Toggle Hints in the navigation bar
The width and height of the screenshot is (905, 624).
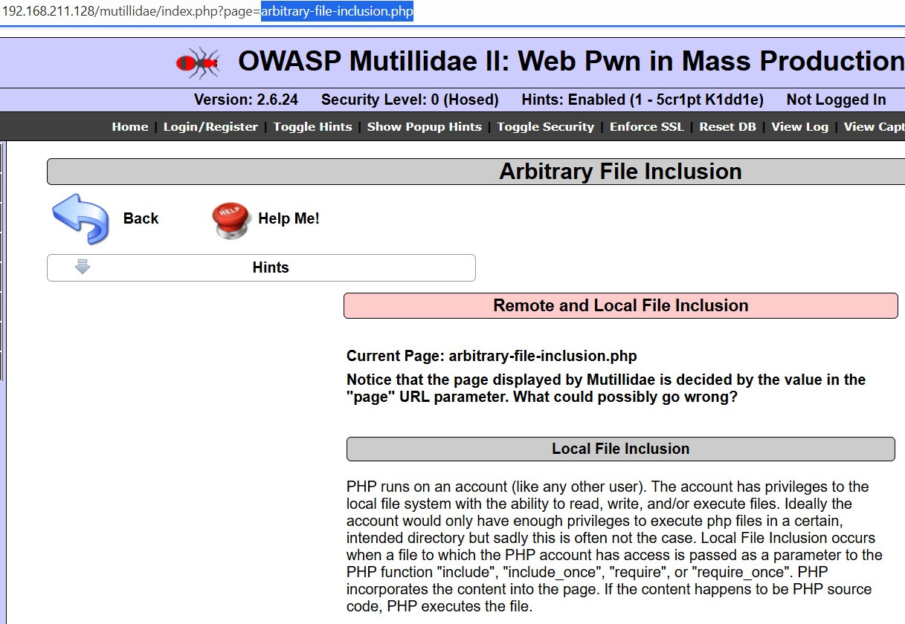coord(312,127)
